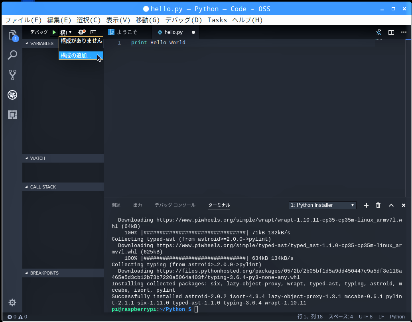Click the errors count icon in status bar
This screenshot has width=412, height=322.
click(x=12, y=317)
